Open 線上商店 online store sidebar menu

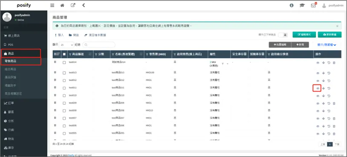coord(24,36)
